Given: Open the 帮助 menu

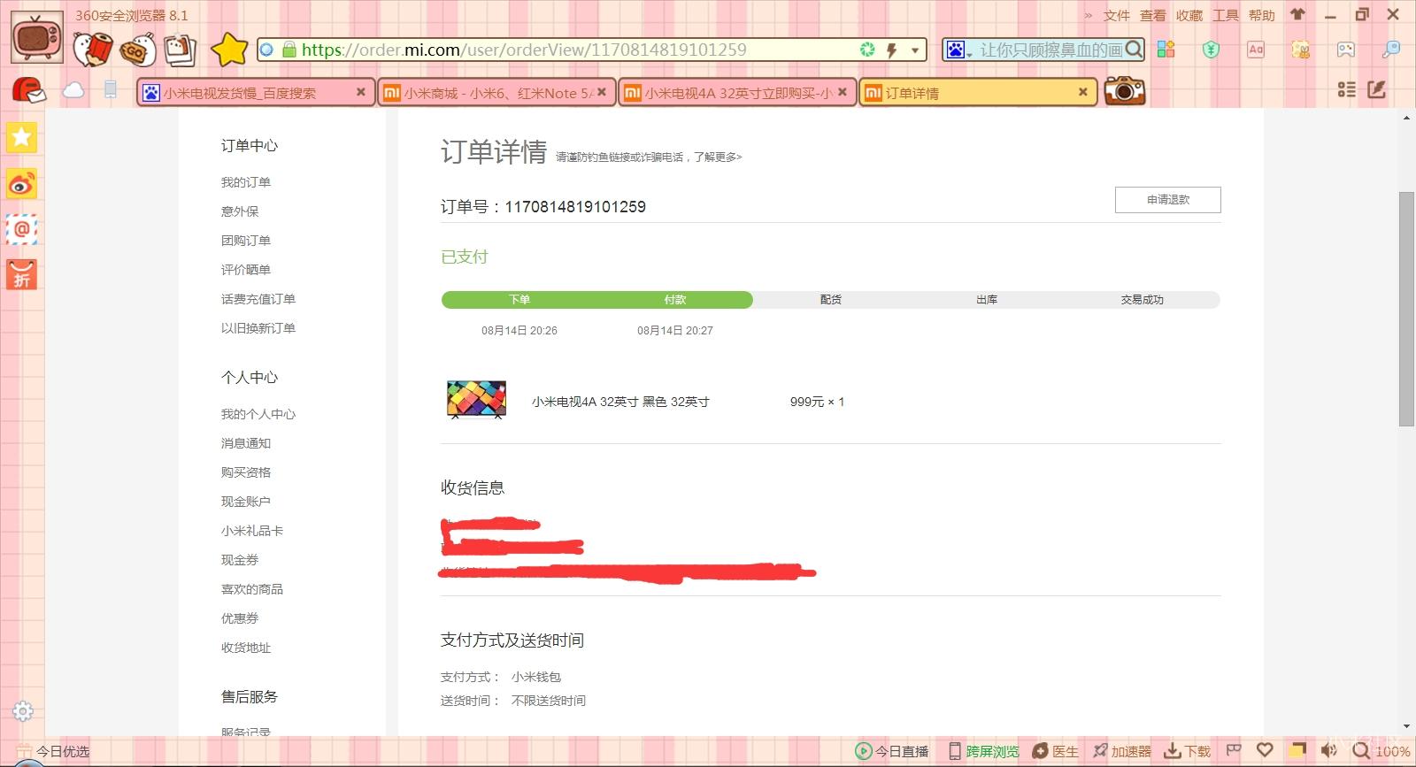Looking at the screenshot, I should tap(1261, 15).
